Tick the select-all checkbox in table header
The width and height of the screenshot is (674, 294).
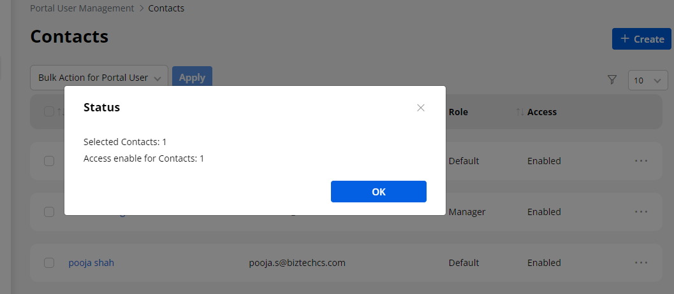point(49,112)
